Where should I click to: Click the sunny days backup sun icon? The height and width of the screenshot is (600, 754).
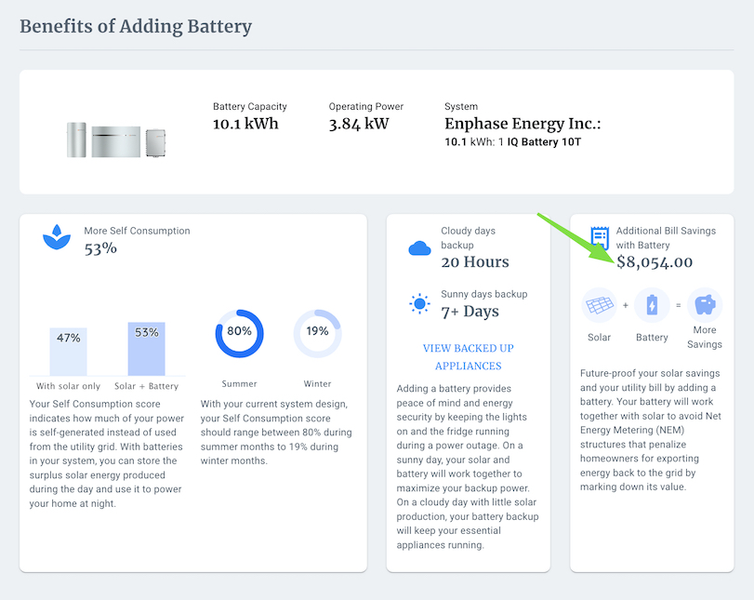[x=419, y=305]
